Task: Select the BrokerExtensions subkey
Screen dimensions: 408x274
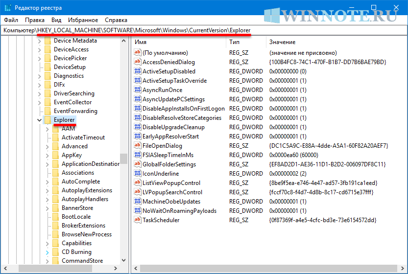Action: pos(83,226)
